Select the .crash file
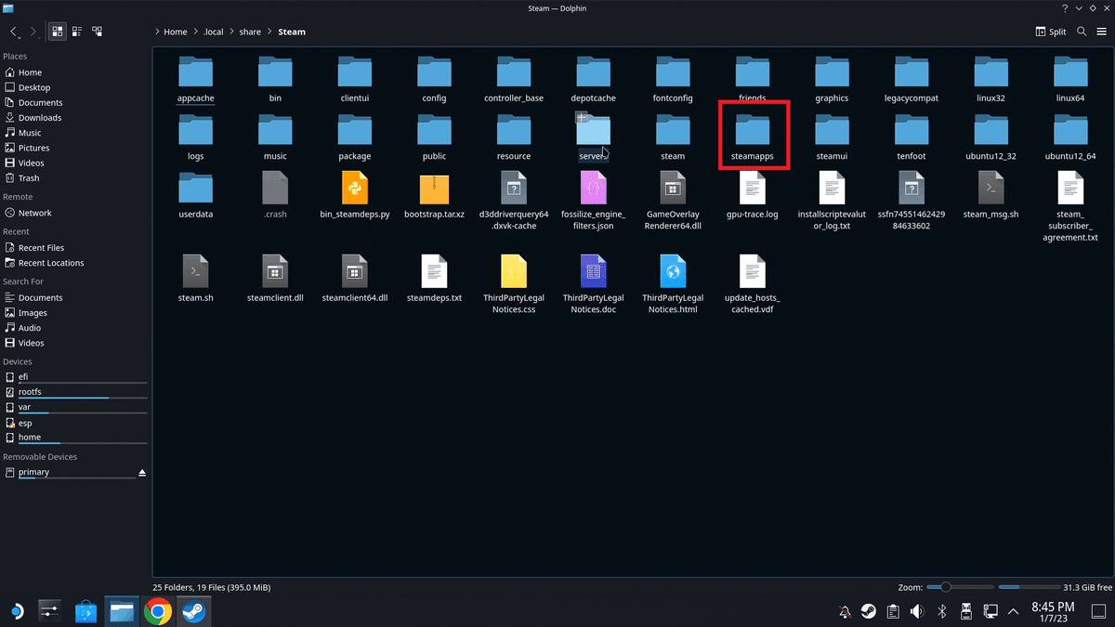This screenshot has height=627, width=1115. 275,196
